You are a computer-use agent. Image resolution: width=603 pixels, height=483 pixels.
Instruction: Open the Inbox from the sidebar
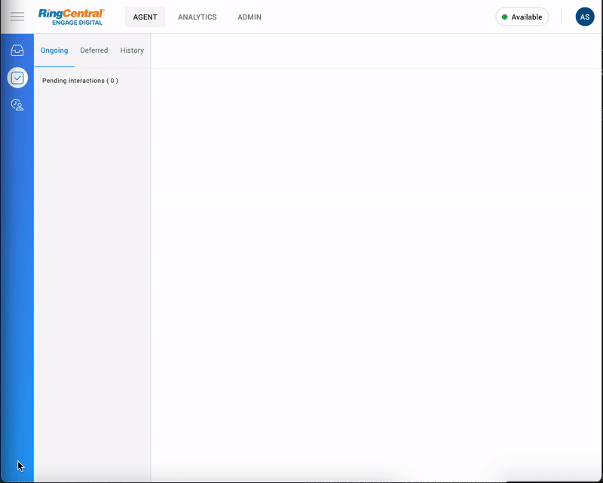[17, 51]
